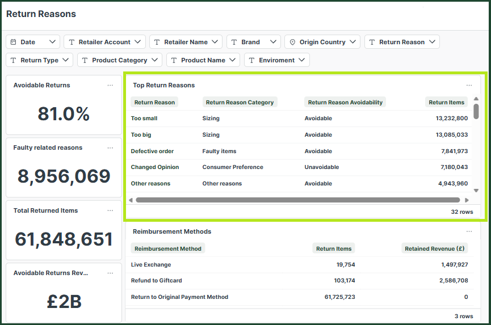Click the 13,232,800 return items value
The width and height of the screenshot is (491, 325).
(x=451, y=119)
